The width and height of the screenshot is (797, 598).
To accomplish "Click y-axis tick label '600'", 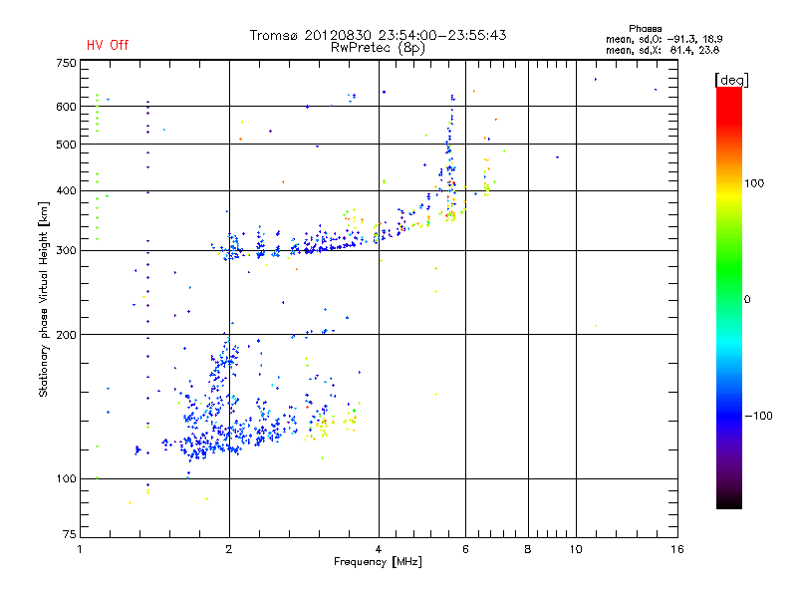I will [x=66, y=107].
